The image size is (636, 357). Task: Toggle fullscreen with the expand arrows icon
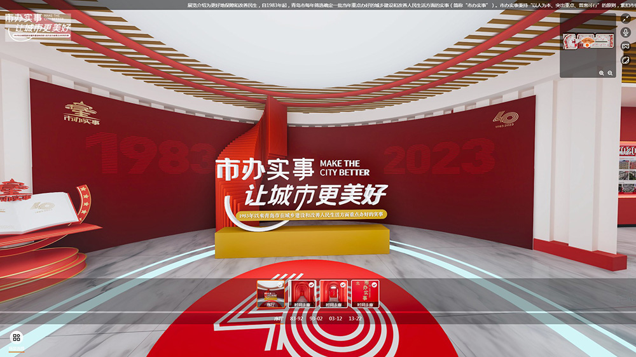click(x=626, y=18)
